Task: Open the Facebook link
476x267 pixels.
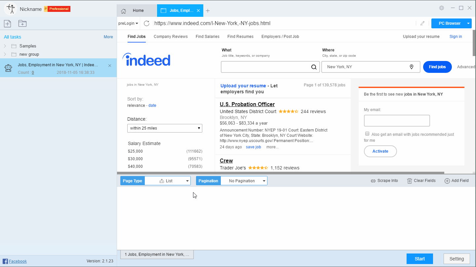Action: [18, 261]
